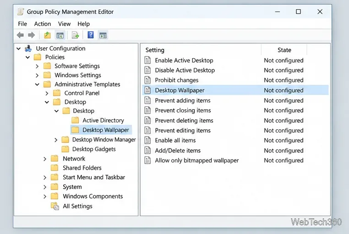The image size is (349, 234).
Task: Expand the Windows Components node
Action: click(45, 196)
